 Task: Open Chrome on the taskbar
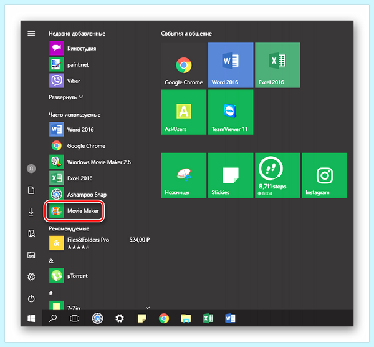164,318
